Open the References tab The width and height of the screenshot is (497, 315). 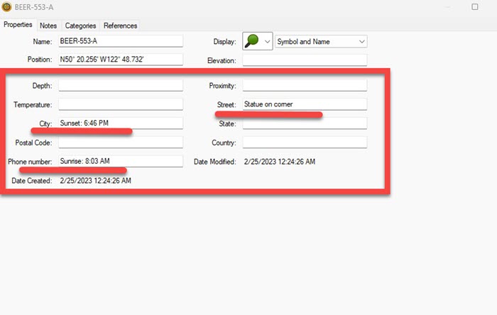(120, 26)
